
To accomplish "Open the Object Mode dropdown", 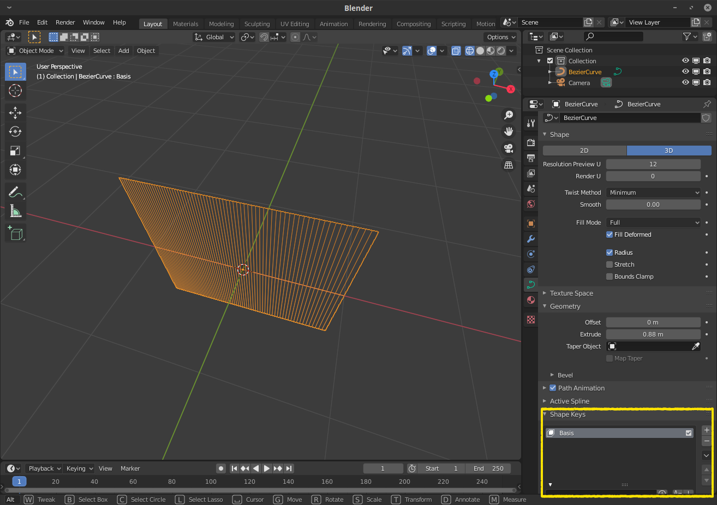I will [x=35, y=51].
